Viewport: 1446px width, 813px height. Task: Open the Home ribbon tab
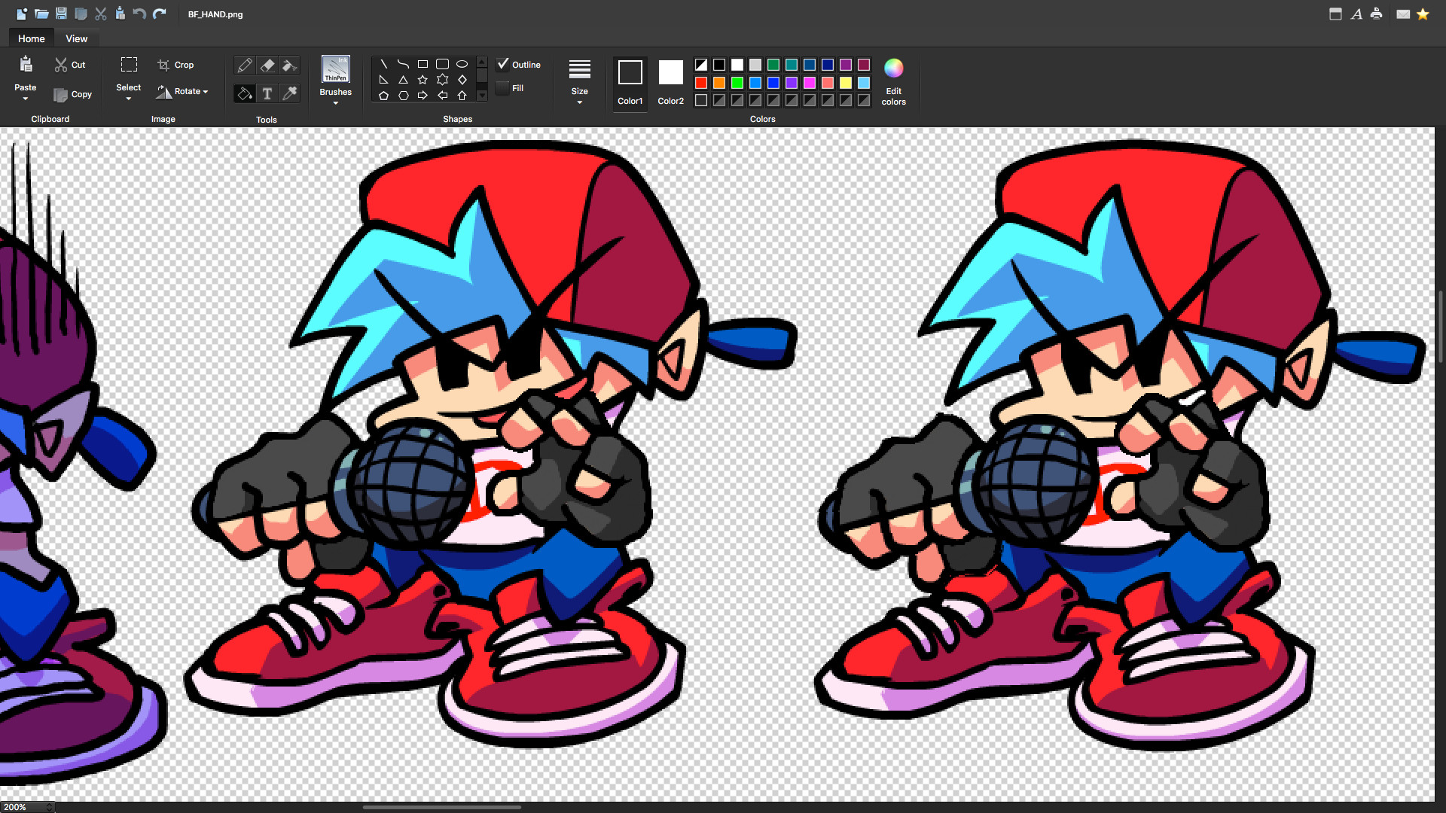point(32,38)
